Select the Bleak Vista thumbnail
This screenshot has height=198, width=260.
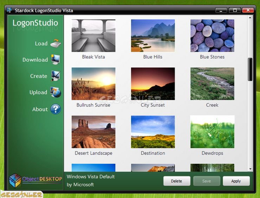pyautogui.click(x=93, y=36)
